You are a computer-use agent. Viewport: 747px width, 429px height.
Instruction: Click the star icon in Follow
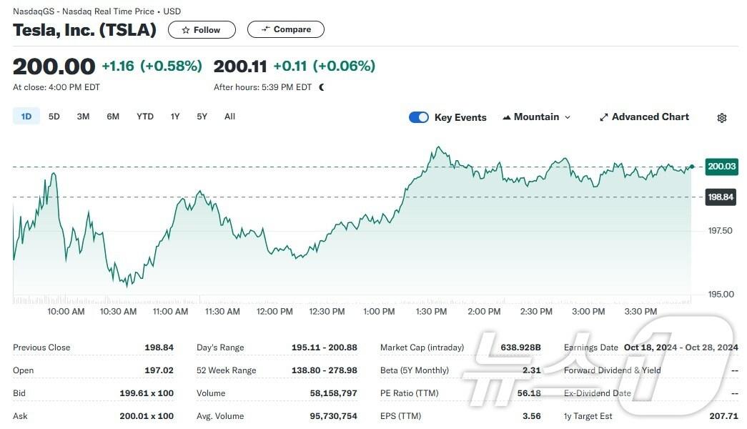186,30
